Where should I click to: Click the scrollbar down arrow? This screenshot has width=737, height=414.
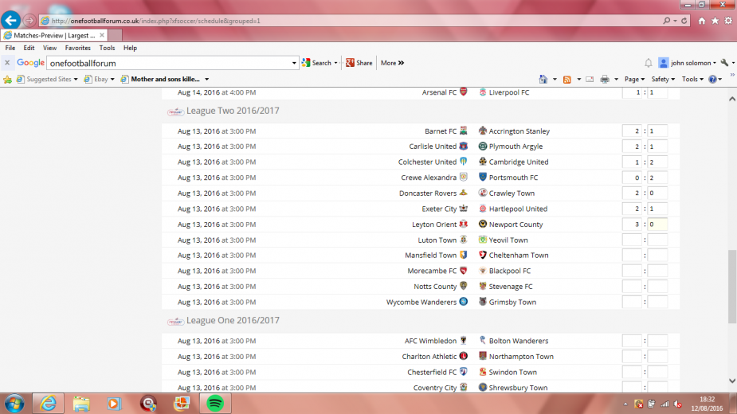(732, 381)
